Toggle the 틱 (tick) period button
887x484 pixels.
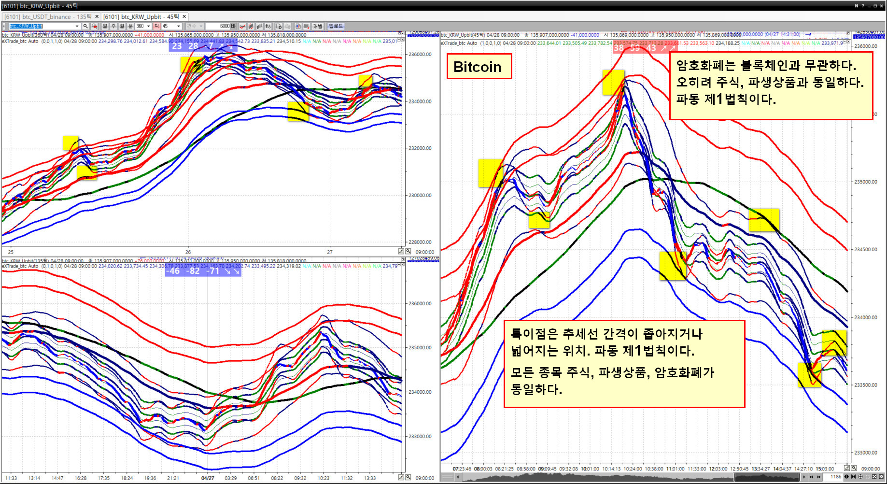(x=156, y=26)
